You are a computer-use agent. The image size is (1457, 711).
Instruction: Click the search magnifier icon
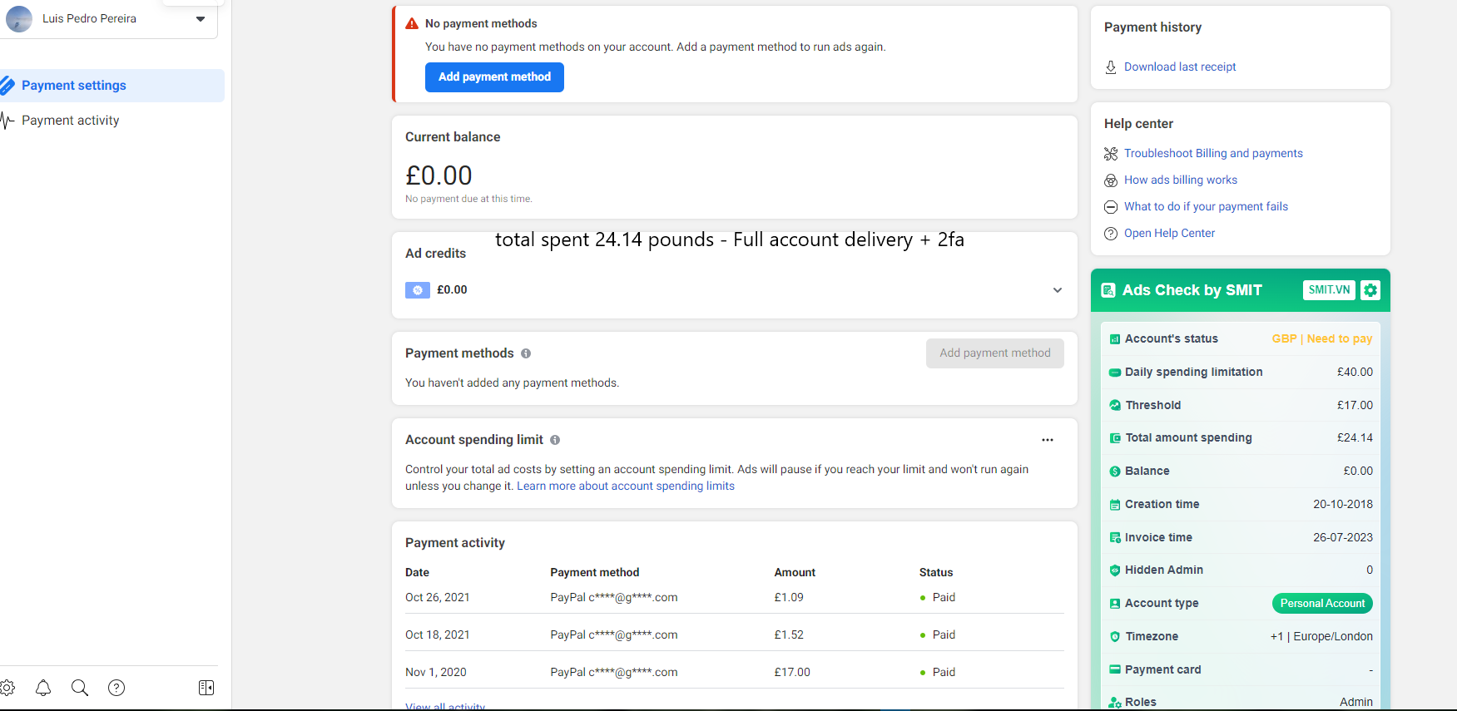tap(80, 688)
